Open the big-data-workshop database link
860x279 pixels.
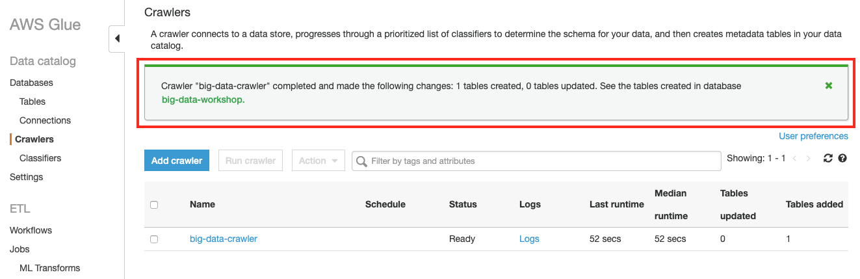click(203, 100)
